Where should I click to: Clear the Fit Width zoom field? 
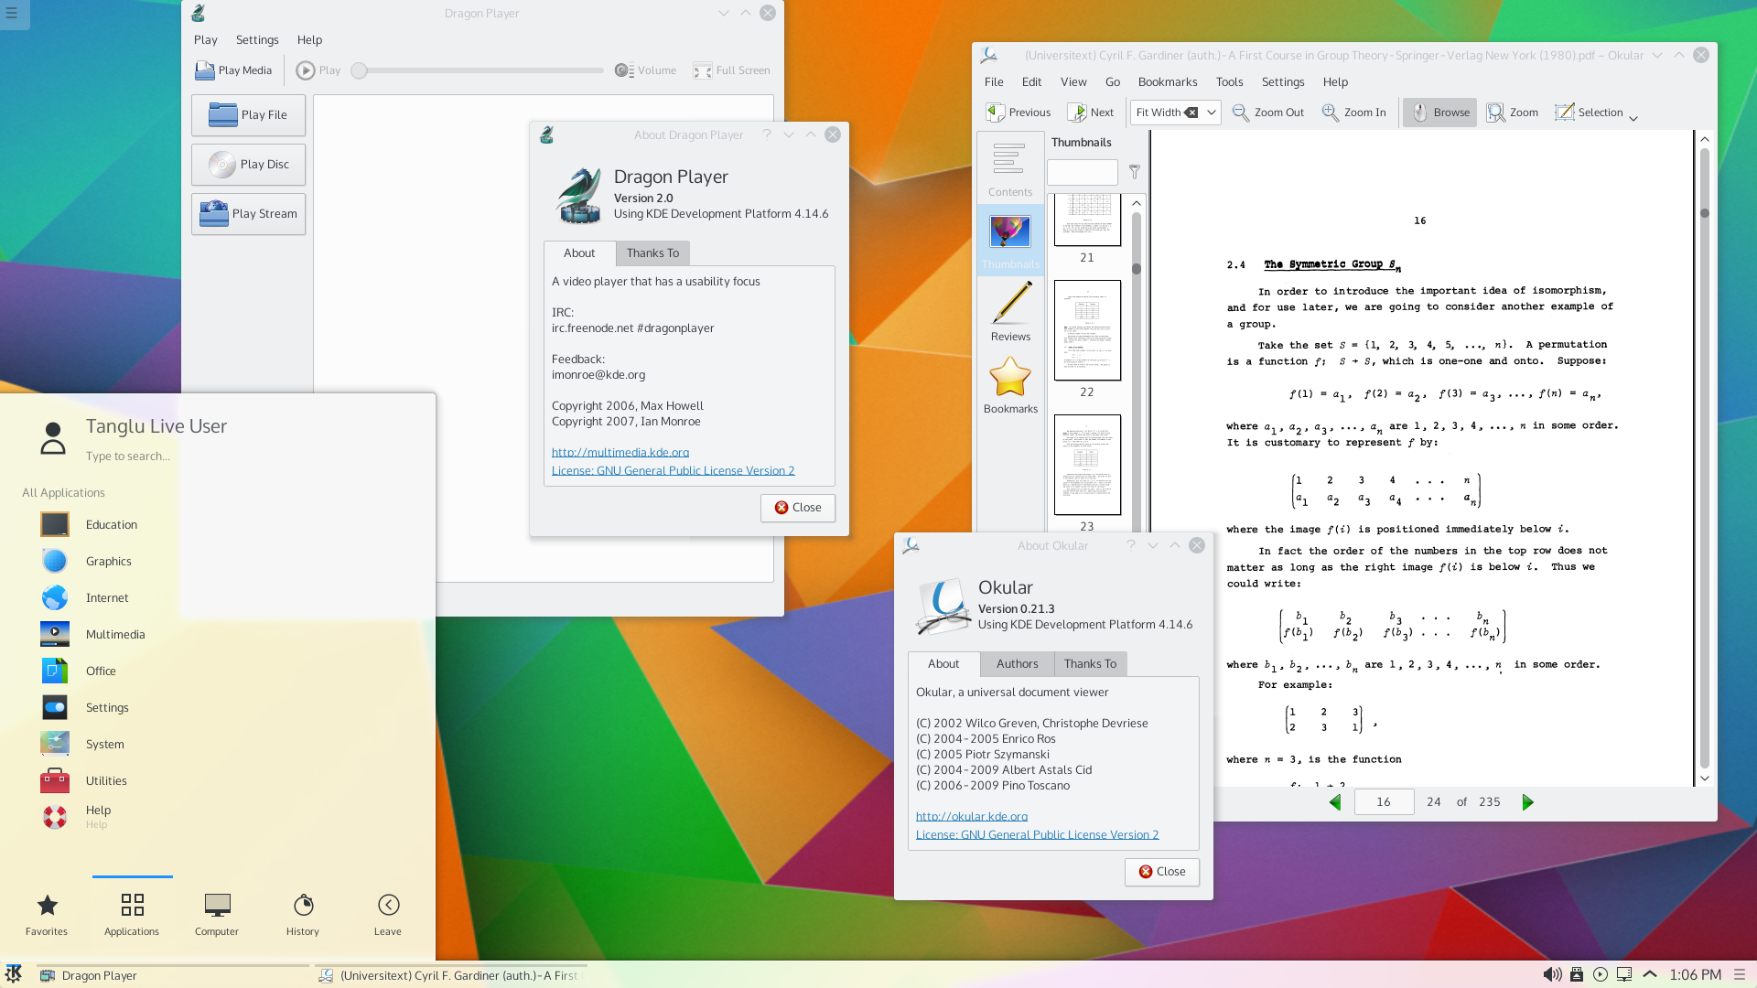[x=1191, y=113]
